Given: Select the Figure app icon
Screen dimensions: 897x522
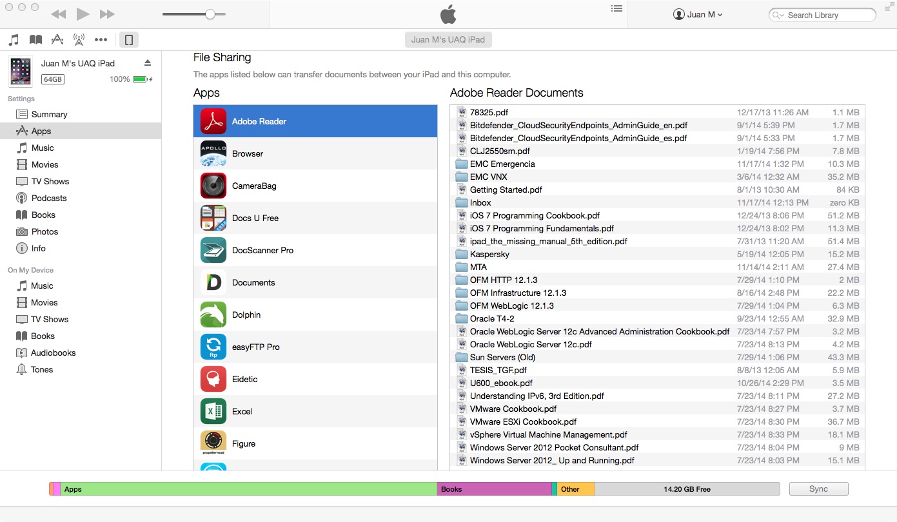Looking at the screenshot, I should pos(213,443).
